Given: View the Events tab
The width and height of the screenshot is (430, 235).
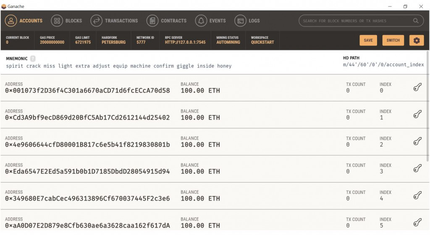Looking at the screenshot, I should pos(210,21).
